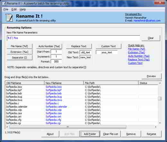Select the Softpedia.cdp old file name
Screen dimensions: 167x142
click(x=14, y=110)
